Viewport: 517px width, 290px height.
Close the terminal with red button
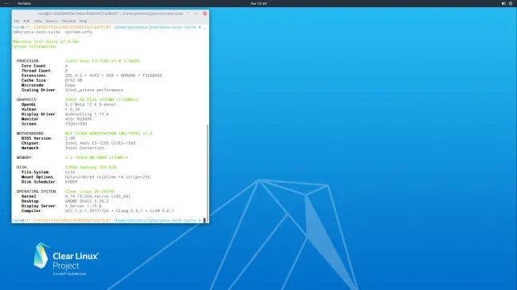click(204, 14)
